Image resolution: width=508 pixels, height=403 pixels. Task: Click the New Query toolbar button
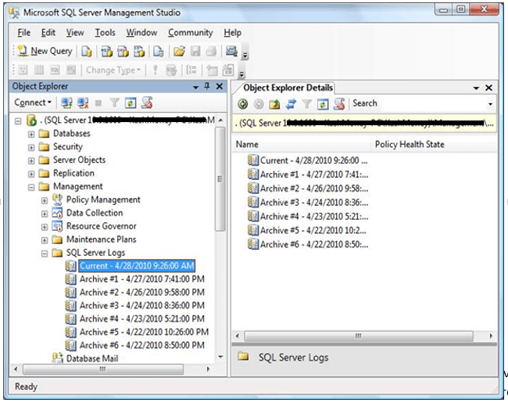[x=45, y=51]
